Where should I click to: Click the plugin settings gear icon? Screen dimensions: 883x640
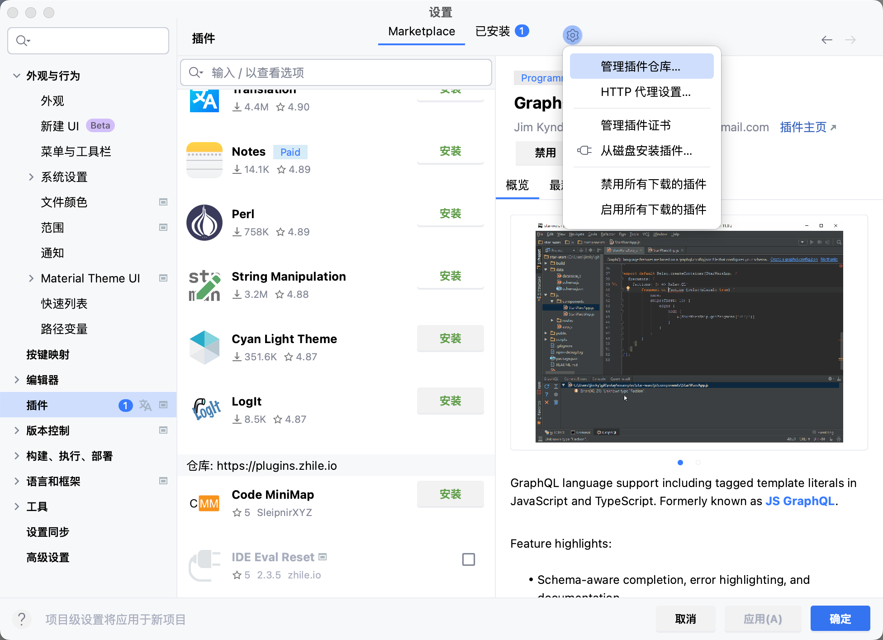pos(572,35)
